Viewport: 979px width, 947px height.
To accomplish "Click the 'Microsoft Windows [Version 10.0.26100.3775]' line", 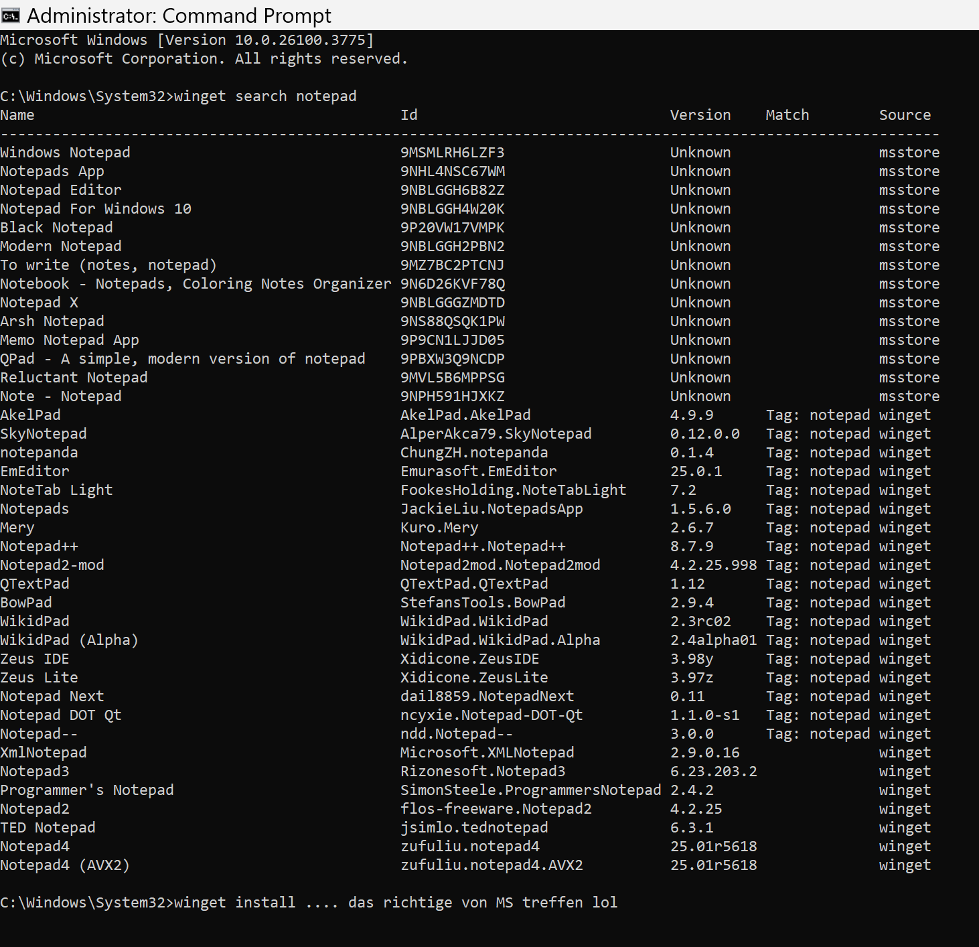I will [187, 40].
